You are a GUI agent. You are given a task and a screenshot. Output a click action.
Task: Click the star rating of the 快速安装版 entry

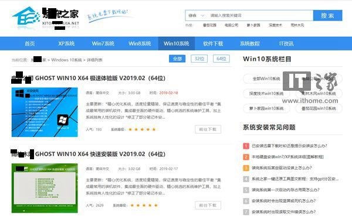point(144,206)
